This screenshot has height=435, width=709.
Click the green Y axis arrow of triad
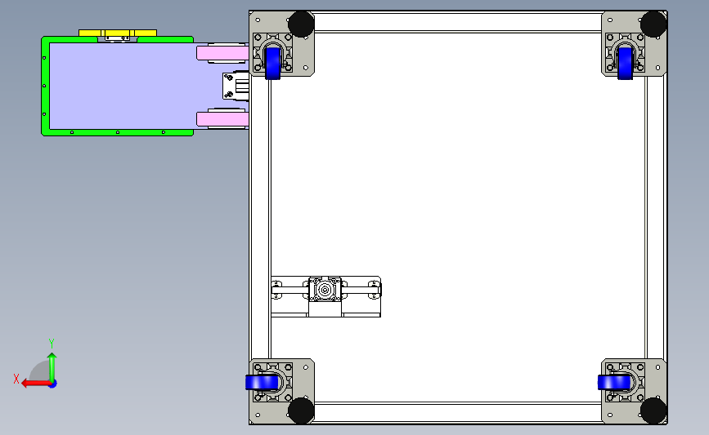pos(52,366)
